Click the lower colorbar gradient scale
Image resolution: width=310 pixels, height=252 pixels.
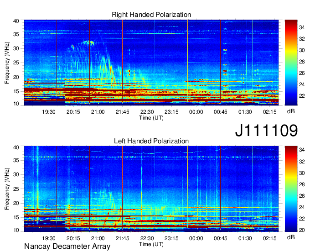pyautogui.click(x=291, y=189)
